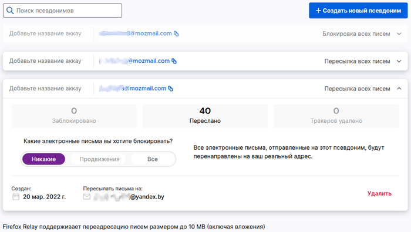Delete the alias with Удалить
This screenshot has height=232, width=411.
click(379, 193)
